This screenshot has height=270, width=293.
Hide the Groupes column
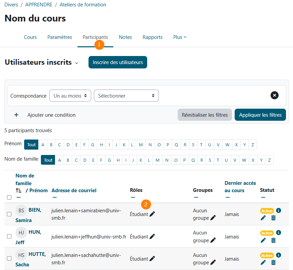(x=196, y=197)
